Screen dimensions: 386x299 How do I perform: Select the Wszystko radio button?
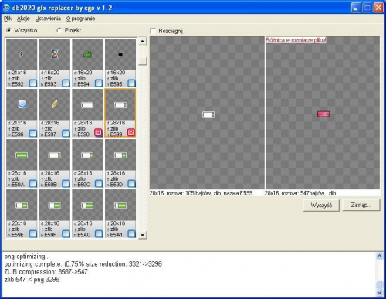tap(8, 30)
